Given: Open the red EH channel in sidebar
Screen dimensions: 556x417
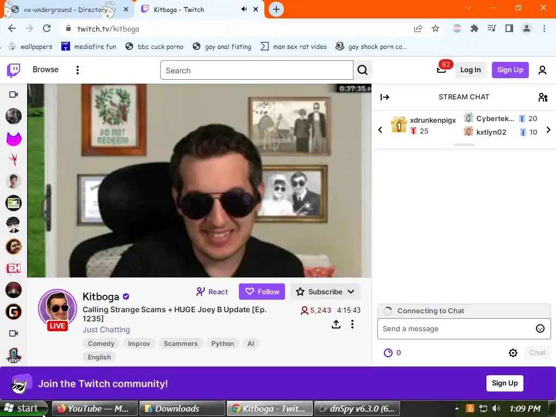Looking at the screenshot, I should click(14, 268).
